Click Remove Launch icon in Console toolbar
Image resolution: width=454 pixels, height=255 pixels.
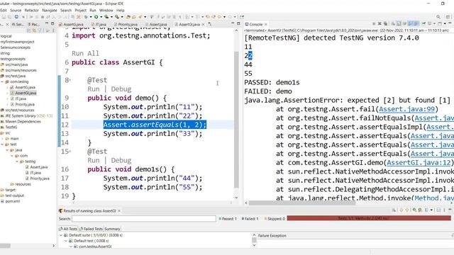[380, 23]
